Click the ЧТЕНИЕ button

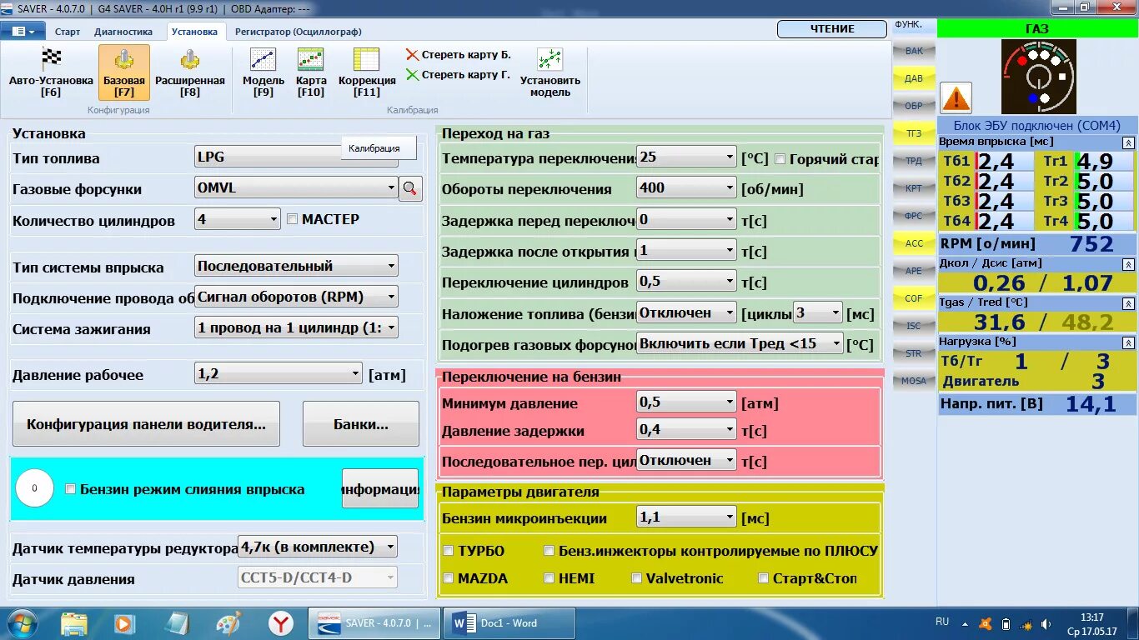[832, 29]
